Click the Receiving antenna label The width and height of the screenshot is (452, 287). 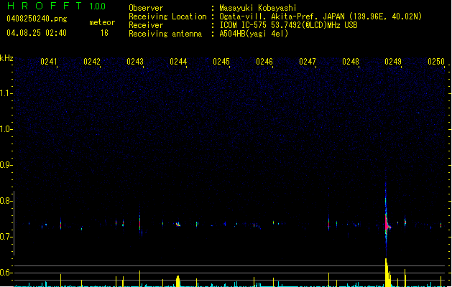(165, 34)
